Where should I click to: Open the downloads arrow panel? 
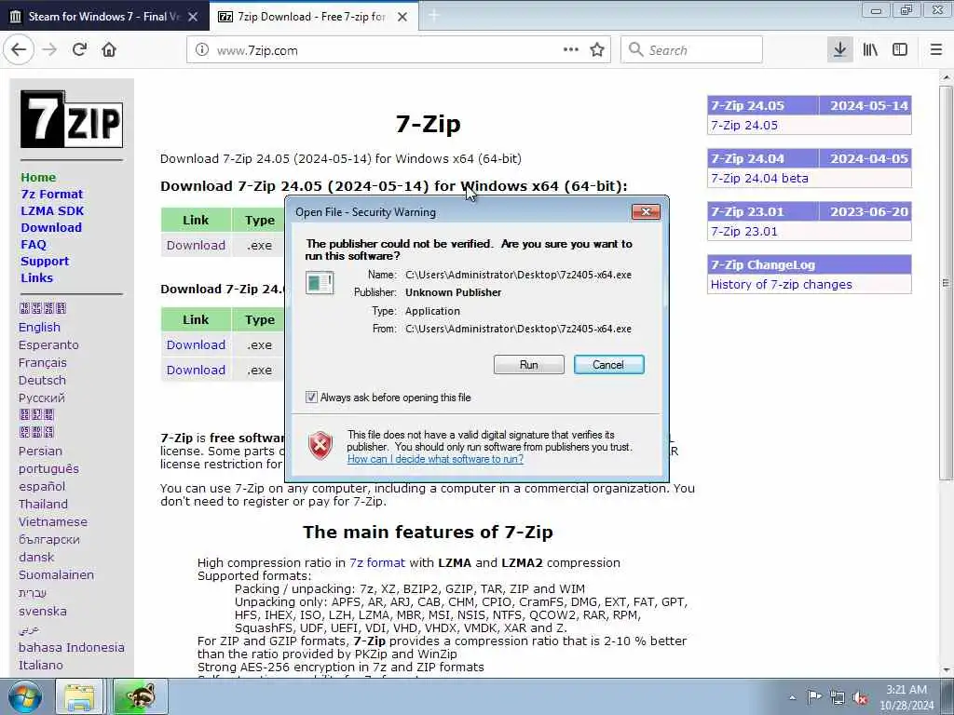click(x=839, y=50)
